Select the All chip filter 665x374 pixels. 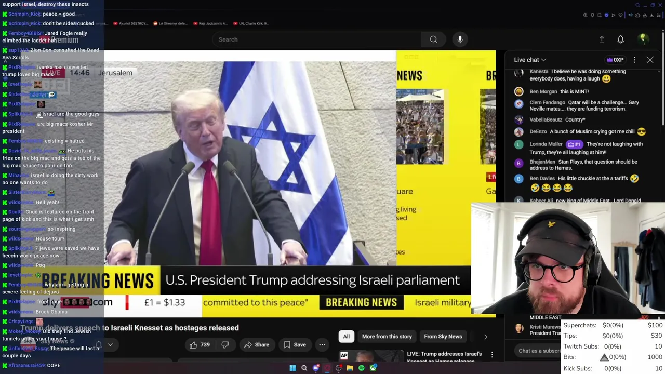tap(346, 337)
